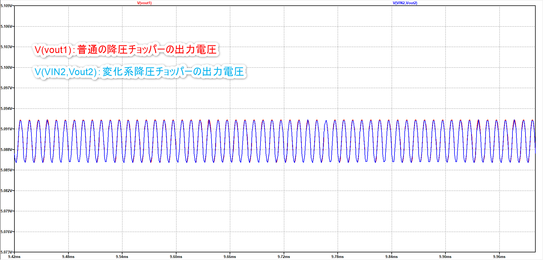The height and width of the screenshot is (260, 543).
Task: Click the 5.082V axis label
Action: point(6,190)
